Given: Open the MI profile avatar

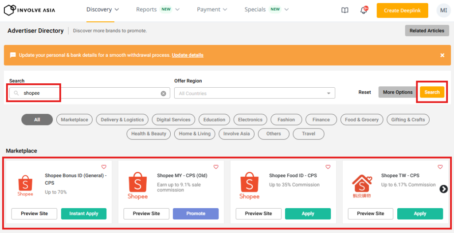Looking at the screenshot, I should [x=443, y=10].
